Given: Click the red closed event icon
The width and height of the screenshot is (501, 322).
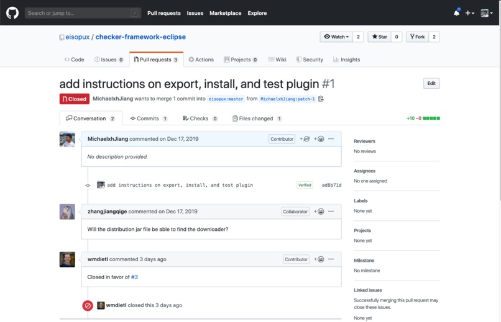Looking at the screenshot, I should pyautogui.click(x=88, y=306).
